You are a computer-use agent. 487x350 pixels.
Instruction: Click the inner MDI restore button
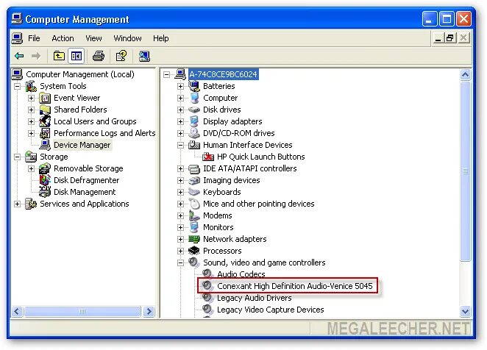pyautogui.click(x=449, y=38)
